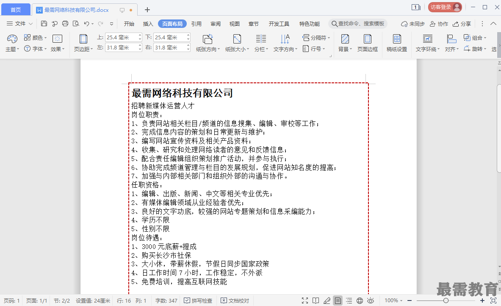Expand the File (文件) menu arrow
The image size is (501, 306).
(30, 24)
